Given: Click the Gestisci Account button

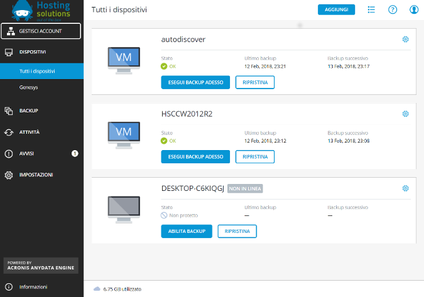Looking at the screenshot, I should 41,31.
